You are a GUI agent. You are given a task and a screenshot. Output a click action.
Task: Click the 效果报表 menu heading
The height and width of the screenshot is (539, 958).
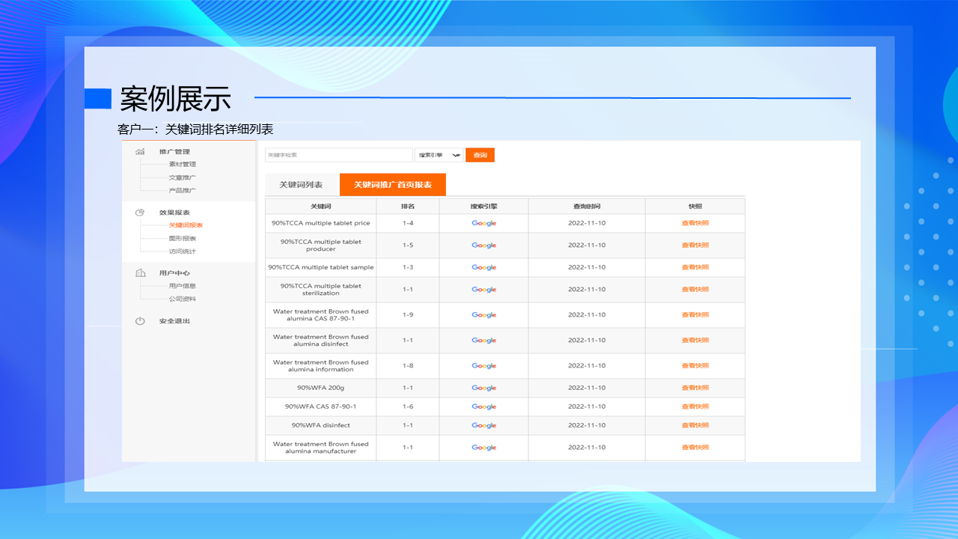[174, 213]
